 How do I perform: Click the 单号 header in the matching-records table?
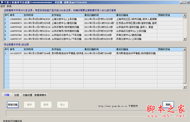[x=16, y=49]
